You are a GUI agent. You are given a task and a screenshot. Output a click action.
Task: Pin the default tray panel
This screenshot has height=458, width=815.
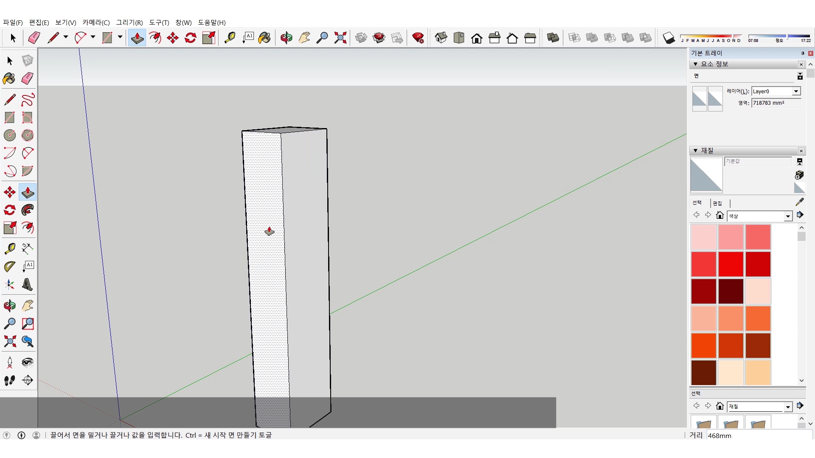click(802, 53)
